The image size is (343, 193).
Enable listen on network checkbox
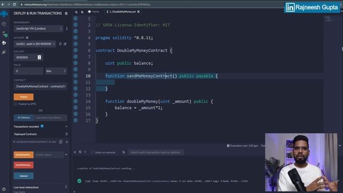click(92, 152)
